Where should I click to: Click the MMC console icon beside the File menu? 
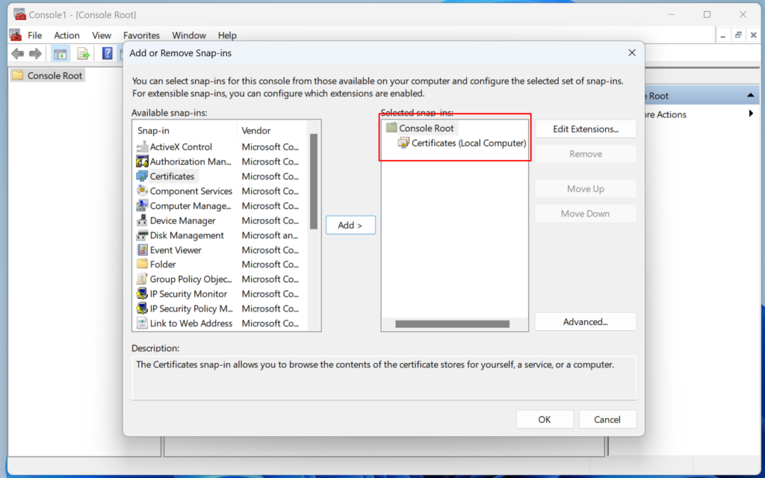pos(16,35)
